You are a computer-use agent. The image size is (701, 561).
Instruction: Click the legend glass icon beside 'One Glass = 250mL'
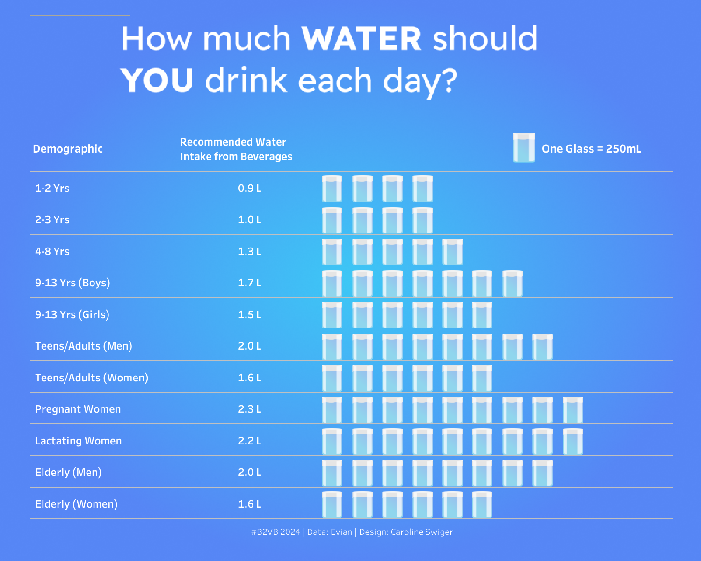coord(524,148)
